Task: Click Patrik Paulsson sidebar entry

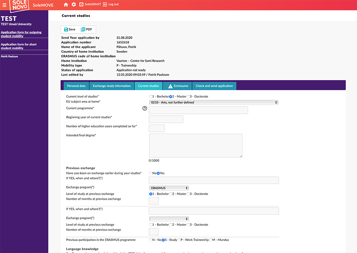Action: coord(9,56)
